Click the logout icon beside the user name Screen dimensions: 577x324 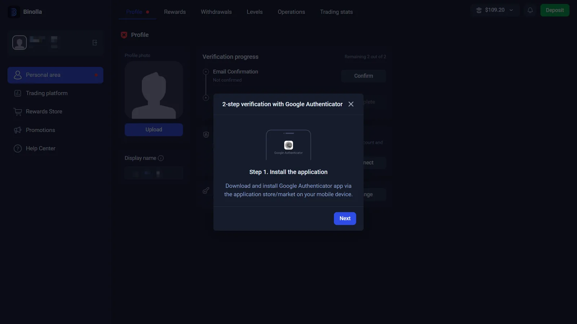click(x=95, y=42)
